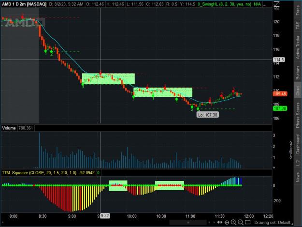The height and width of the screenshot is (227, 302).
Task: Open the Dashboard sidebar tab
Action: tap(298, 144)
